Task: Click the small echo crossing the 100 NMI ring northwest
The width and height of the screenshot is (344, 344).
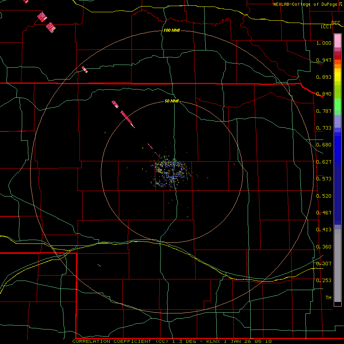Action: (x=85, y=69)
